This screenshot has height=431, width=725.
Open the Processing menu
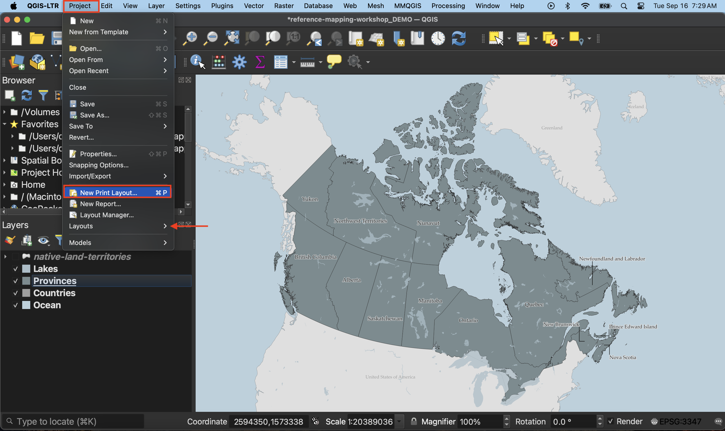pos(448,6)
